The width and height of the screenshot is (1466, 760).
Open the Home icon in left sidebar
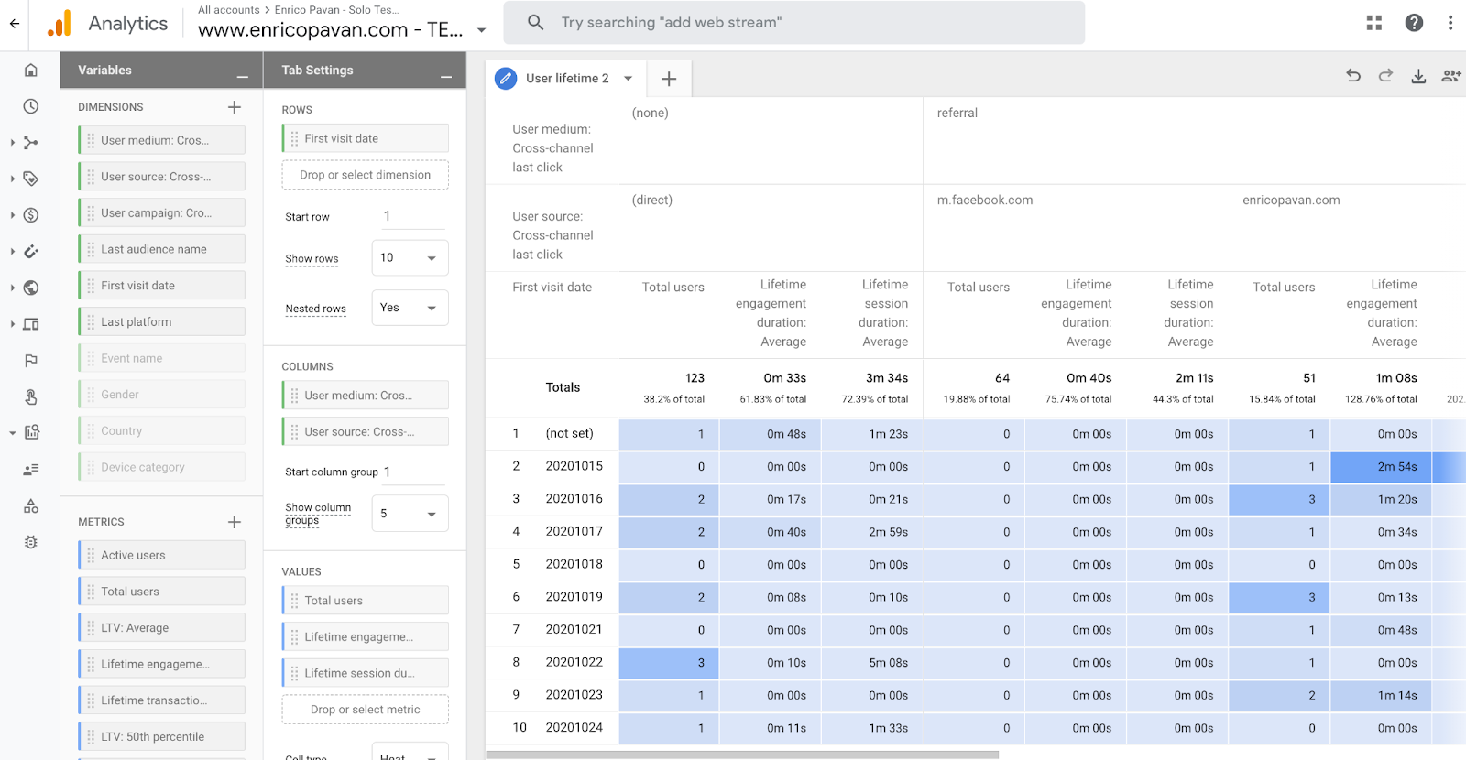click(31, 70)
